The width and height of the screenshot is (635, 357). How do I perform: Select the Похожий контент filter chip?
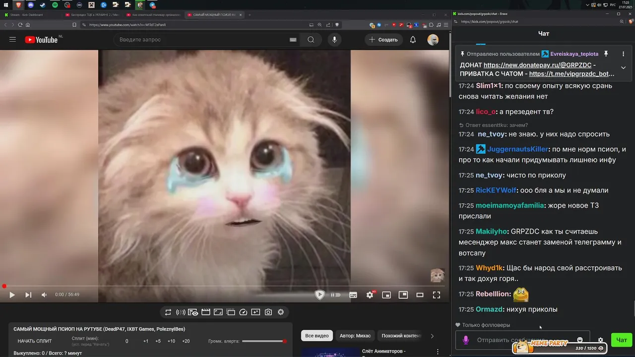click(401, 336)
